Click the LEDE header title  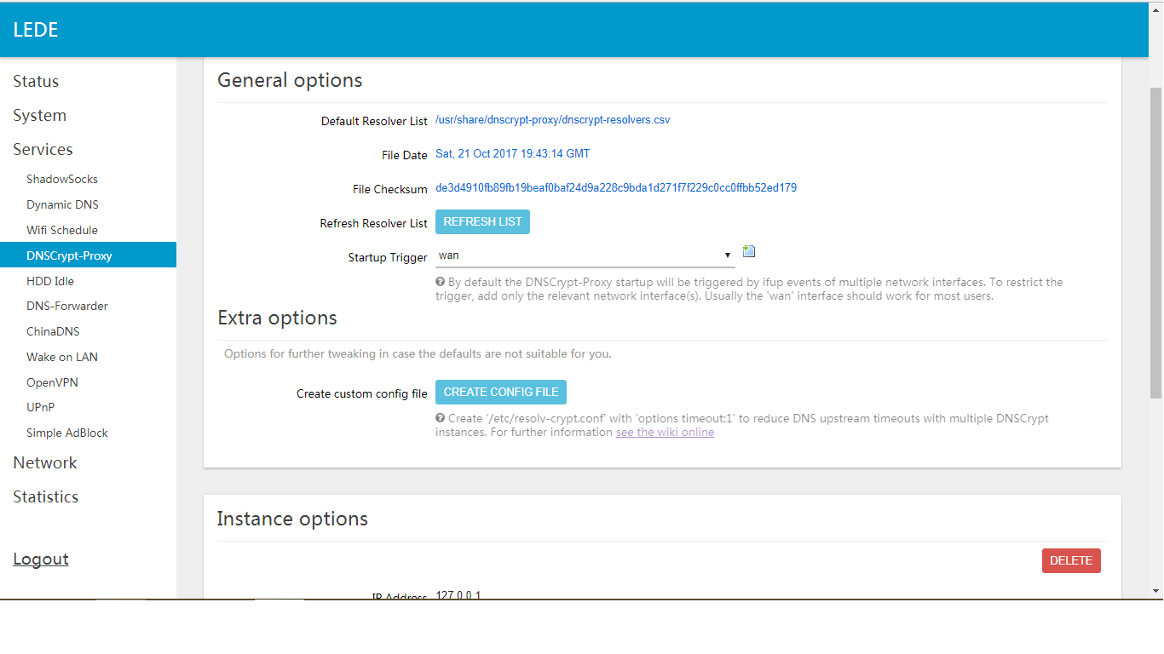36,30
